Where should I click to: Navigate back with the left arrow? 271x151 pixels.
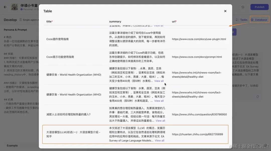(6, 7)
